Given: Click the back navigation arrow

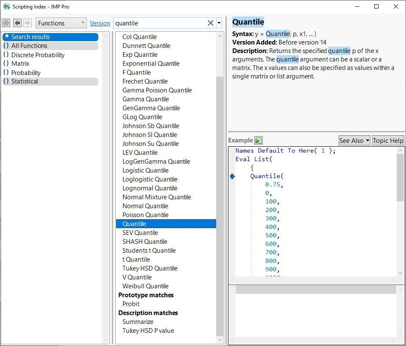Looking at the screenshot, I should point(17,23).
